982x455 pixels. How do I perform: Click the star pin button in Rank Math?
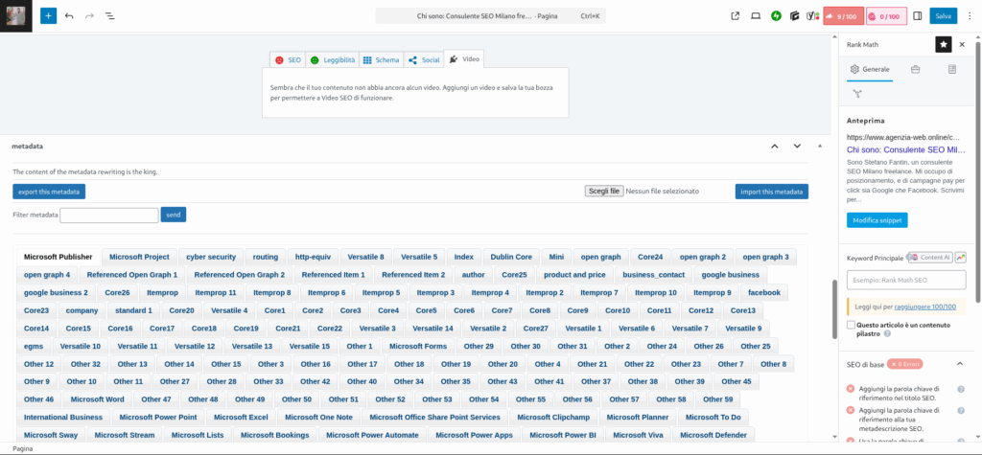(944, 44)
